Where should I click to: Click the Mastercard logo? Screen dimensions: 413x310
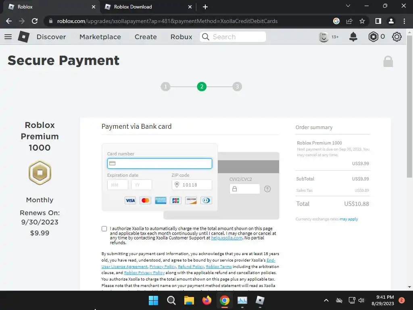[145, 200]
